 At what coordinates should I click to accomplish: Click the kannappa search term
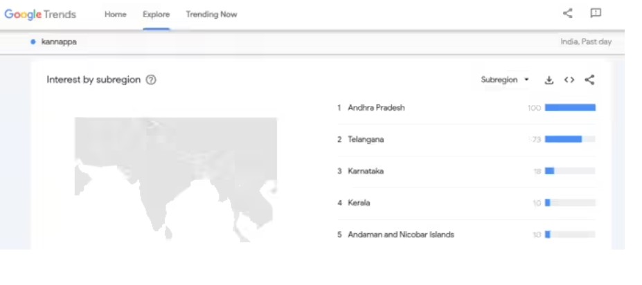pos(59,42)
